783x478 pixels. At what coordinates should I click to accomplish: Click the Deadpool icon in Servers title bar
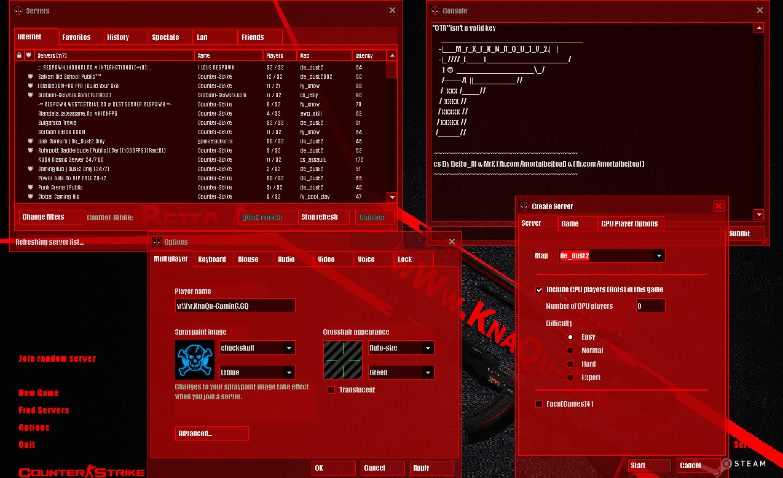18,10
